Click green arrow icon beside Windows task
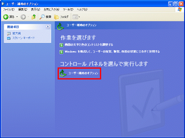Viewport: 185px width, 138px height. click(x=61, y=52)
